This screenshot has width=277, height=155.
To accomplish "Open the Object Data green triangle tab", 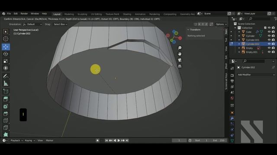I will coord(232,141).
